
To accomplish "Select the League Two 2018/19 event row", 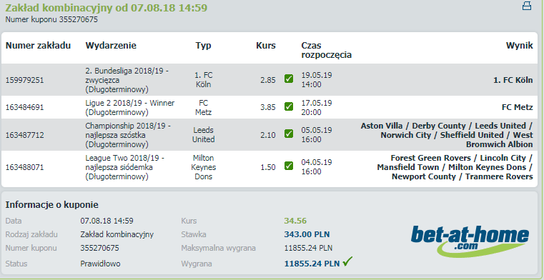I will 269,167.
